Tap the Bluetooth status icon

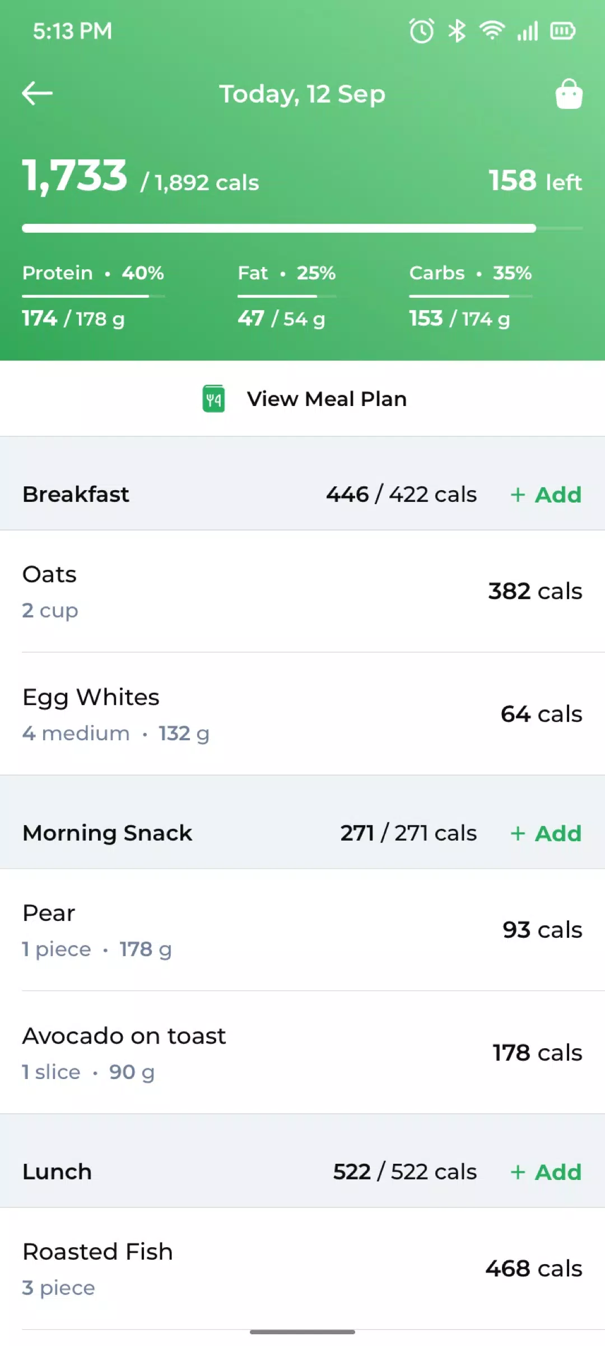coord(457,31)
